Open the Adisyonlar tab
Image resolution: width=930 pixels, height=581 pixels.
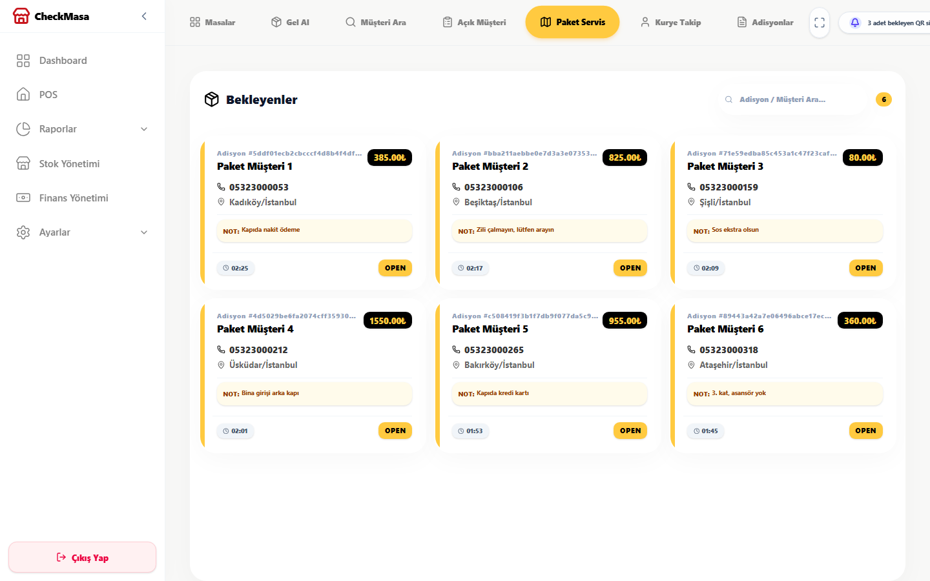click(765, 23)
